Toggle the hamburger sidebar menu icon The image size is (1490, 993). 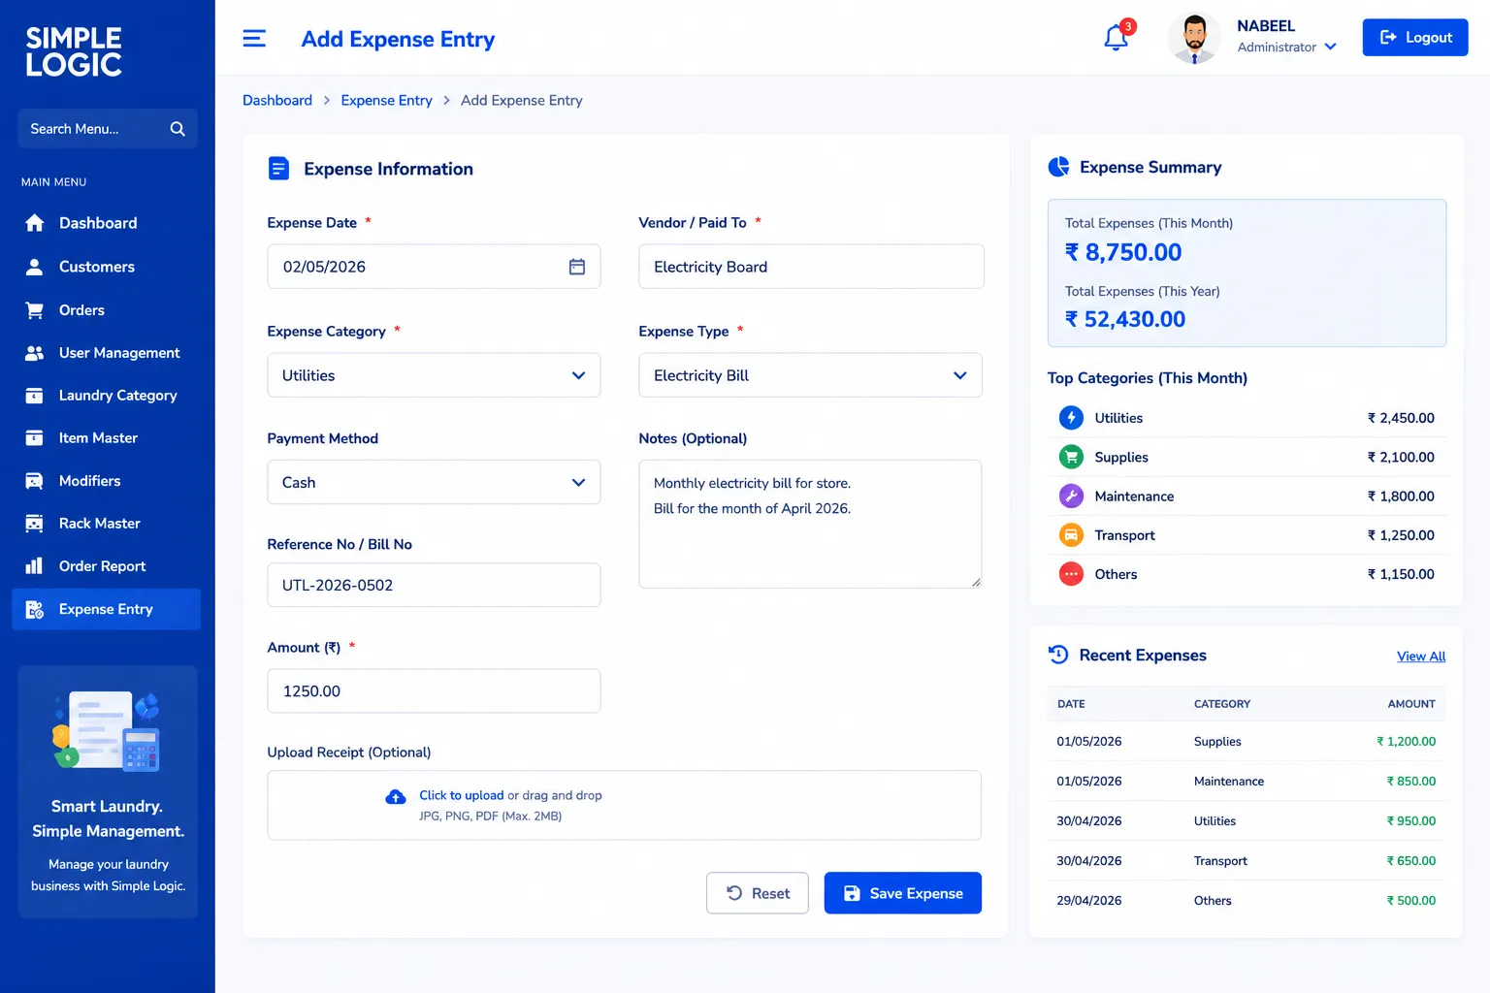click(x=254, y=39)
